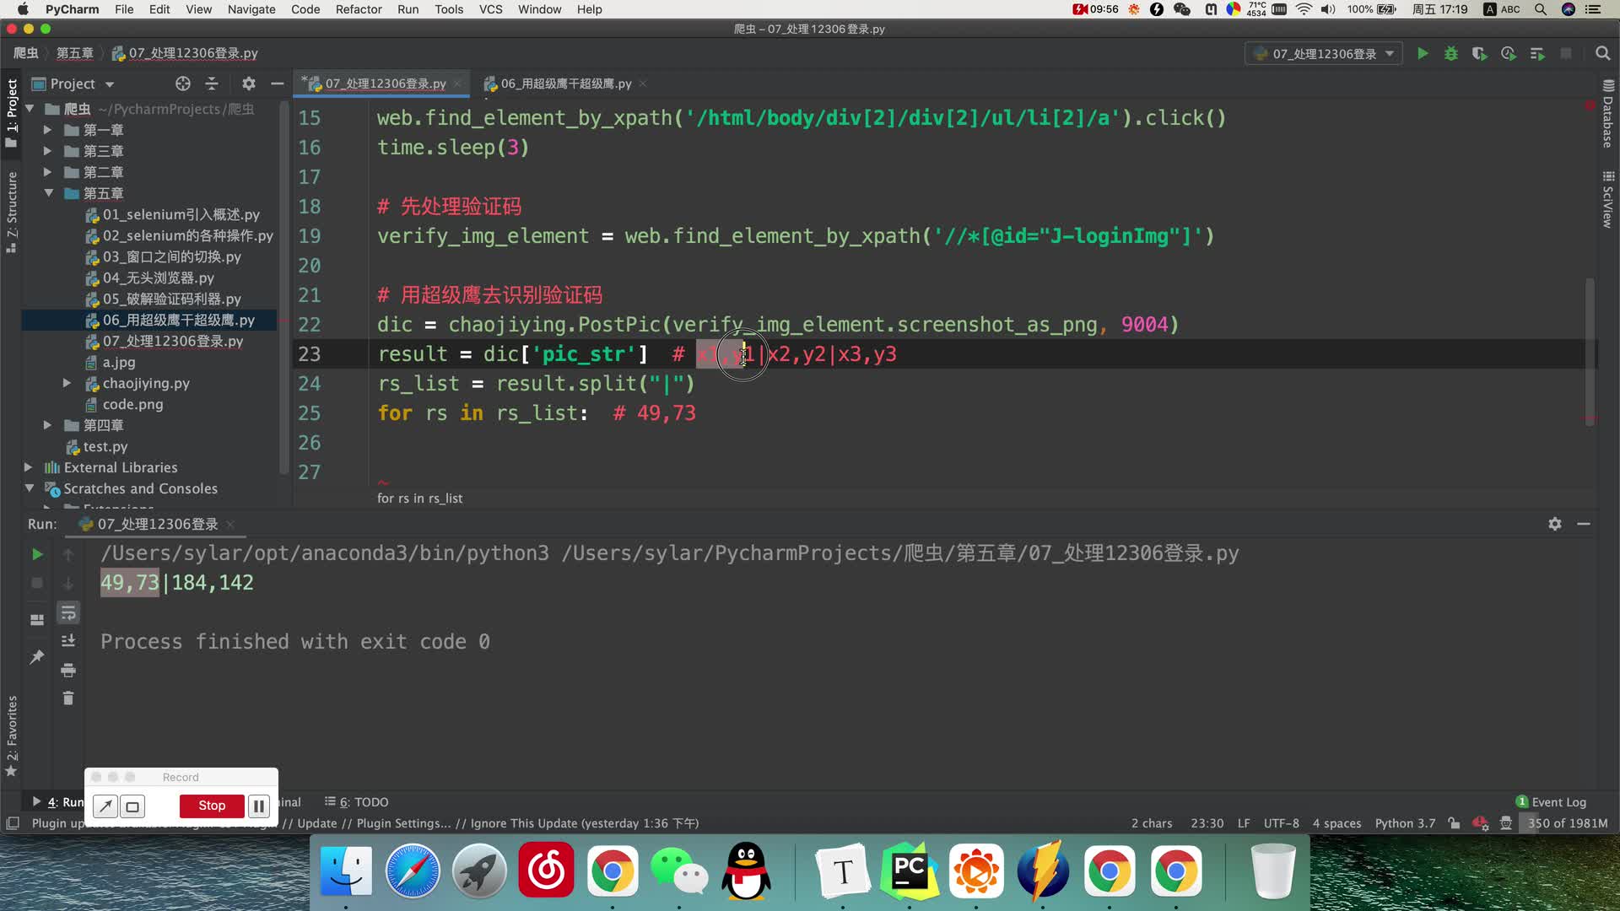Collapse Scratches and Consoles
The image size is (1620, 911).
click(x=29, y=488)
